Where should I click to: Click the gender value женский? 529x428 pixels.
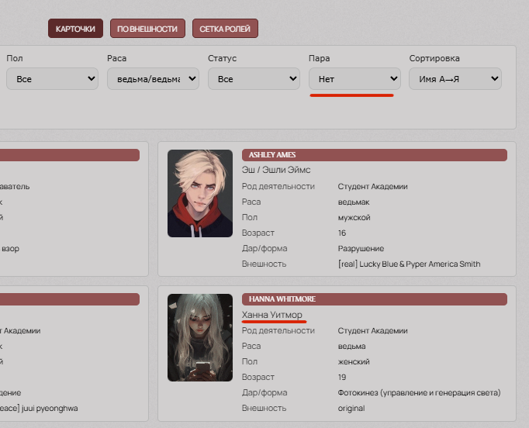354,362
